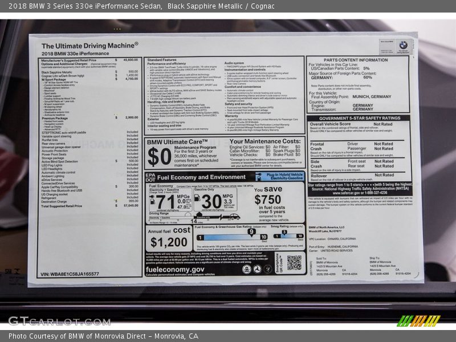Screen dimensions: 456x342
Task: Click the 'Black Sapphire Metallic / Cognac' caption text
Action: tap(221, 6)
